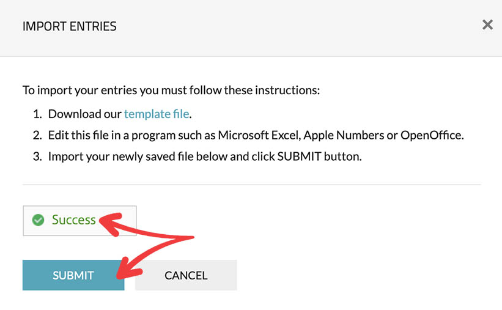This screenshot has width=502, height=310.
Task: Click the step three import instruction text
Action: tap(205, 157)
